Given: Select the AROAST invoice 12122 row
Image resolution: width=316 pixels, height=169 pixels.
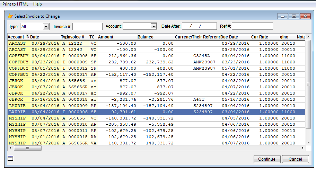Looking at the screenshot, I should (x=156, y=43).
